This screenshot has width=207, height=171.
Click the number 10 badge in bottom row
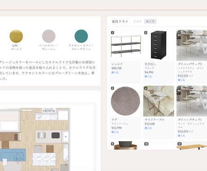(x=146, y=144)
